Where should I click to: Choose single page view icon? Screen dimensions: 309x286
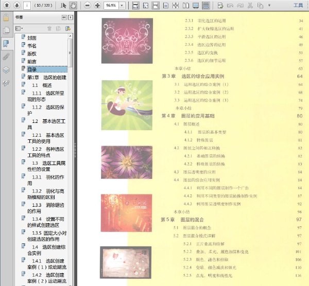[x=166, y=5]
